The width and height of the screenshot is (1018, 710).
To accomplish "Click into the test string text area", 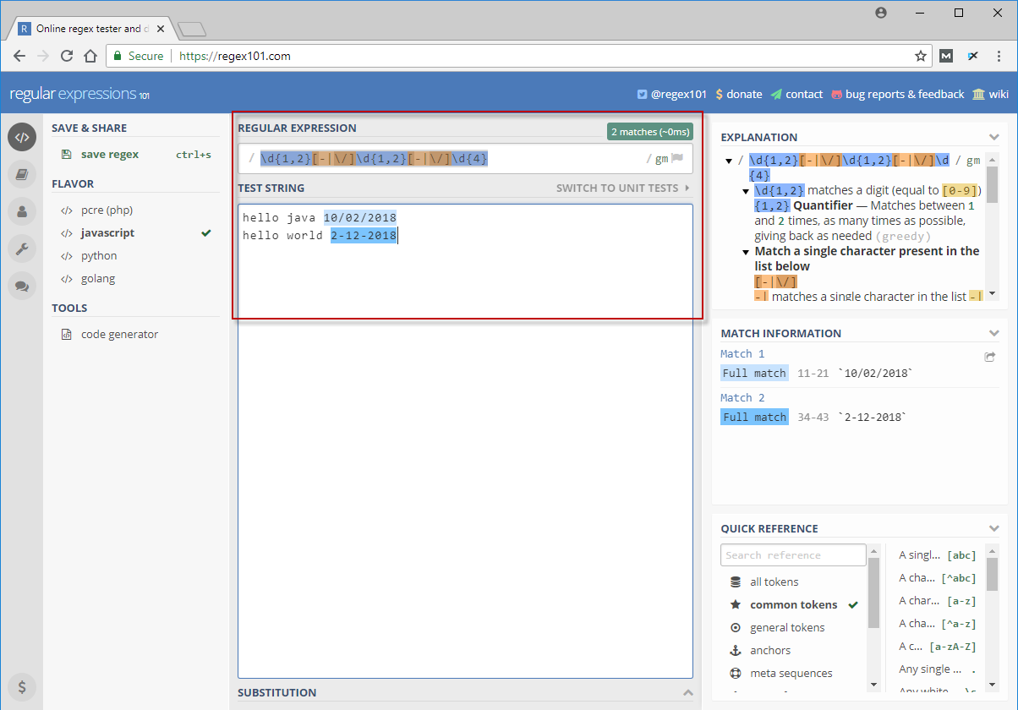I will (465, 440).
